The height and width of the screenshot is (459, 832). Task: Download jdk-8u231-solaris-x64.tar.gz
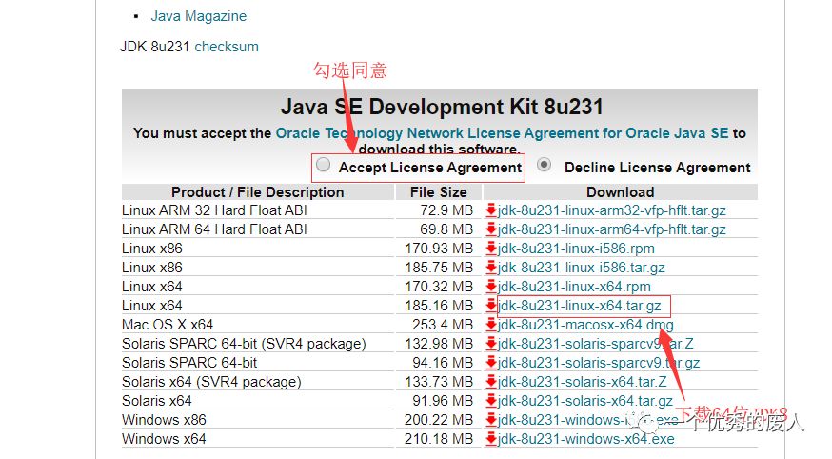pyautogui.click(x=585, y=401)
